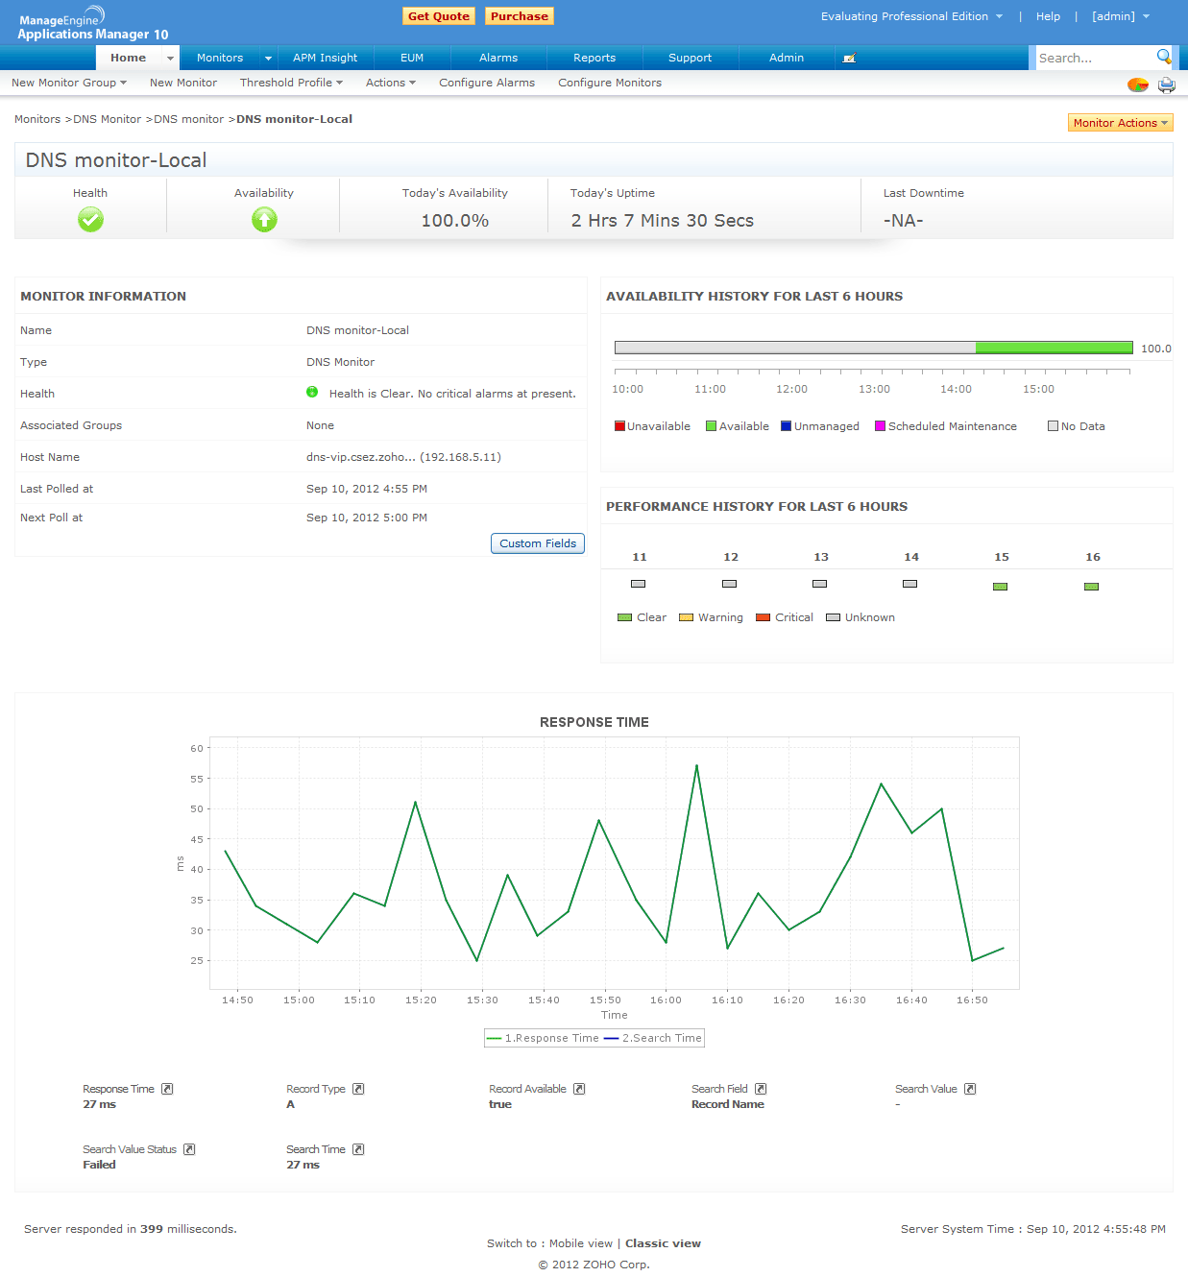Open Record Type attribute details icon
Image resolution: width=1188 pixels, height=1277 pixels.
(358, 1089)
